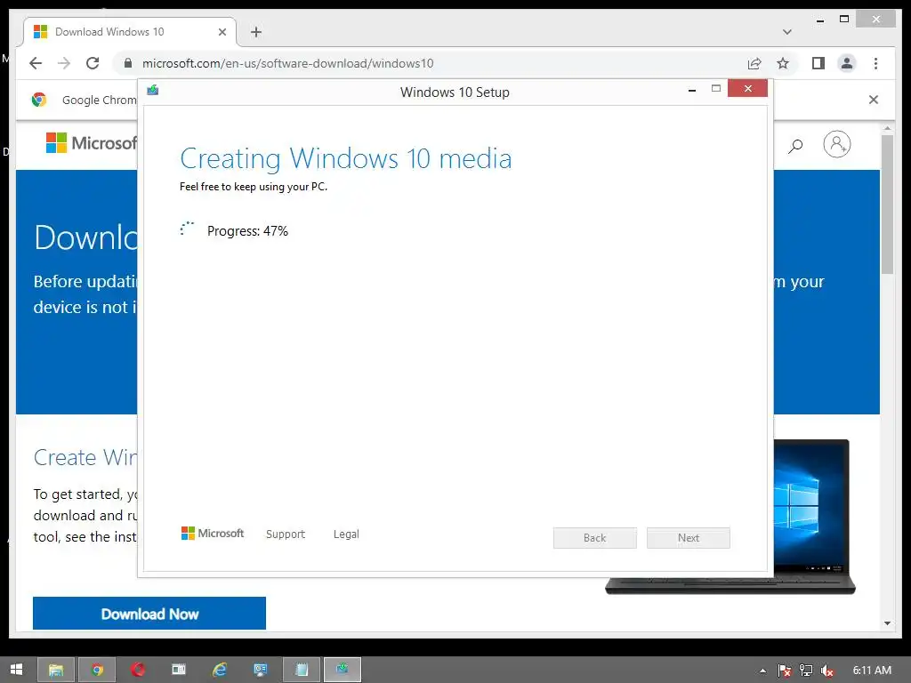This screenshot has height=683, width=911.
Task: Click the Next button in Setup
Action: (x=689, y=538)
